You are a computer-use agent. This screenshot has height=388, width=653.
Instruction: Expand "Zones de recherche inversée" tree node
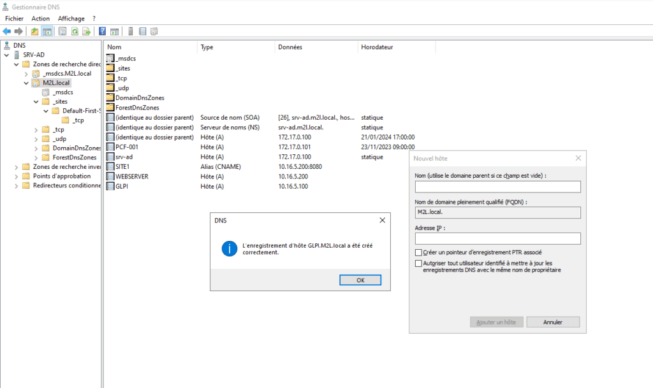[16, 167]
